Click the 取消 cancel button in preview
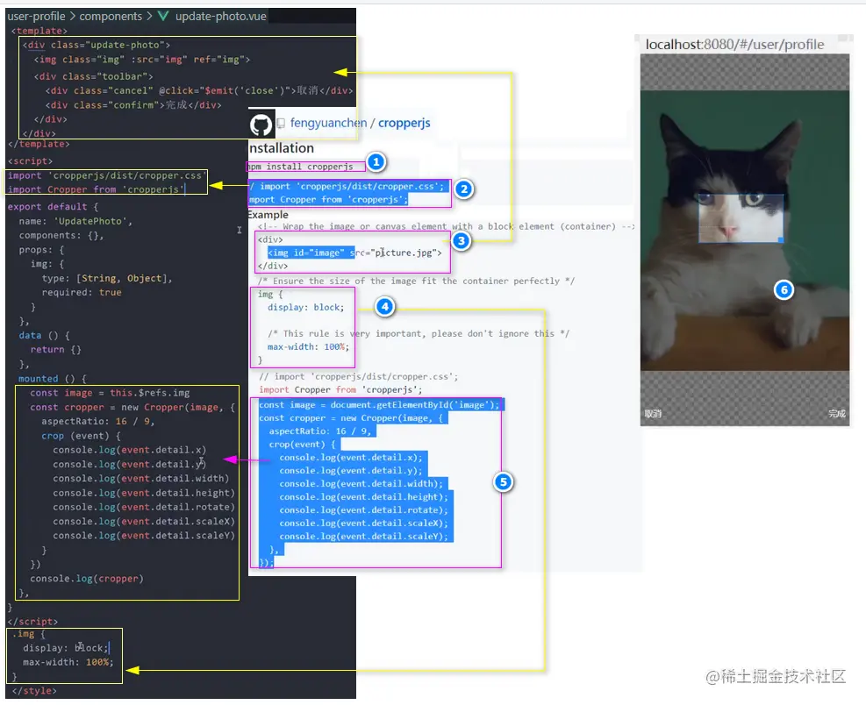 coord(653,414)
